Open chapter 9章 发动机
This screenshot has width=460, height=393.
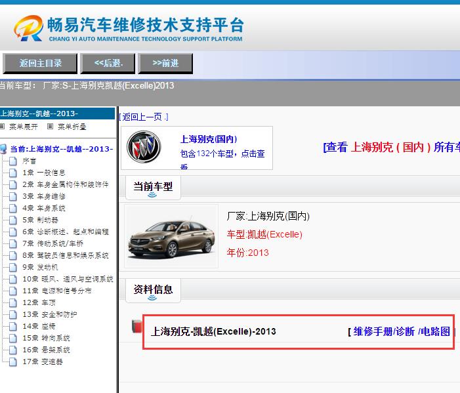pyautogui.click(x=40, y=267)
